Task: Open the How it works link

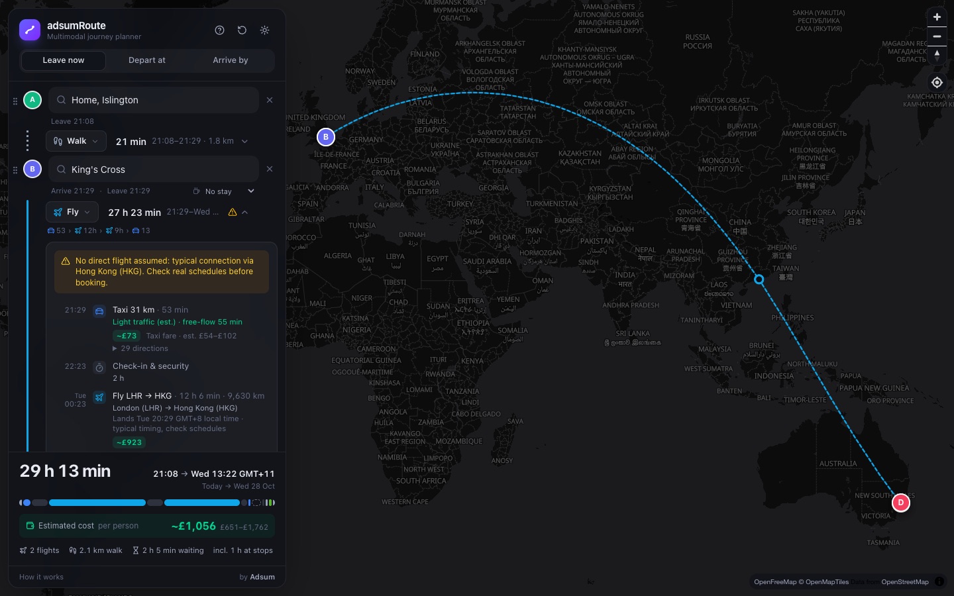Action: pyautogui.click(x=41, y=577)
